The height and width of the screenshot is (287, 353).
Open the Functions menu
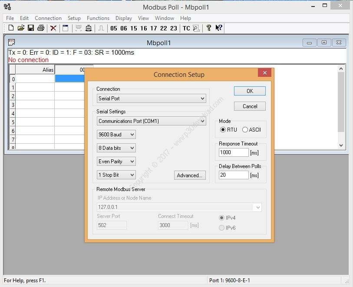coord(98,18)
